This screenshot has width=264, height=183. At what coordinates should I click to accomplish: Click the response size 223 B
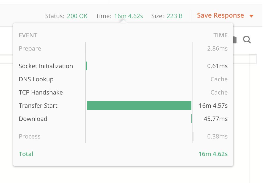[x=175, y=16]
